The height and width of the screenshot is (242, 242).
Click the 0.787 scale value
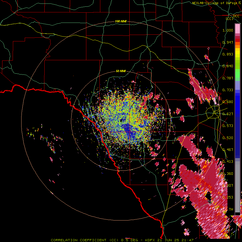tap(228, 78)
